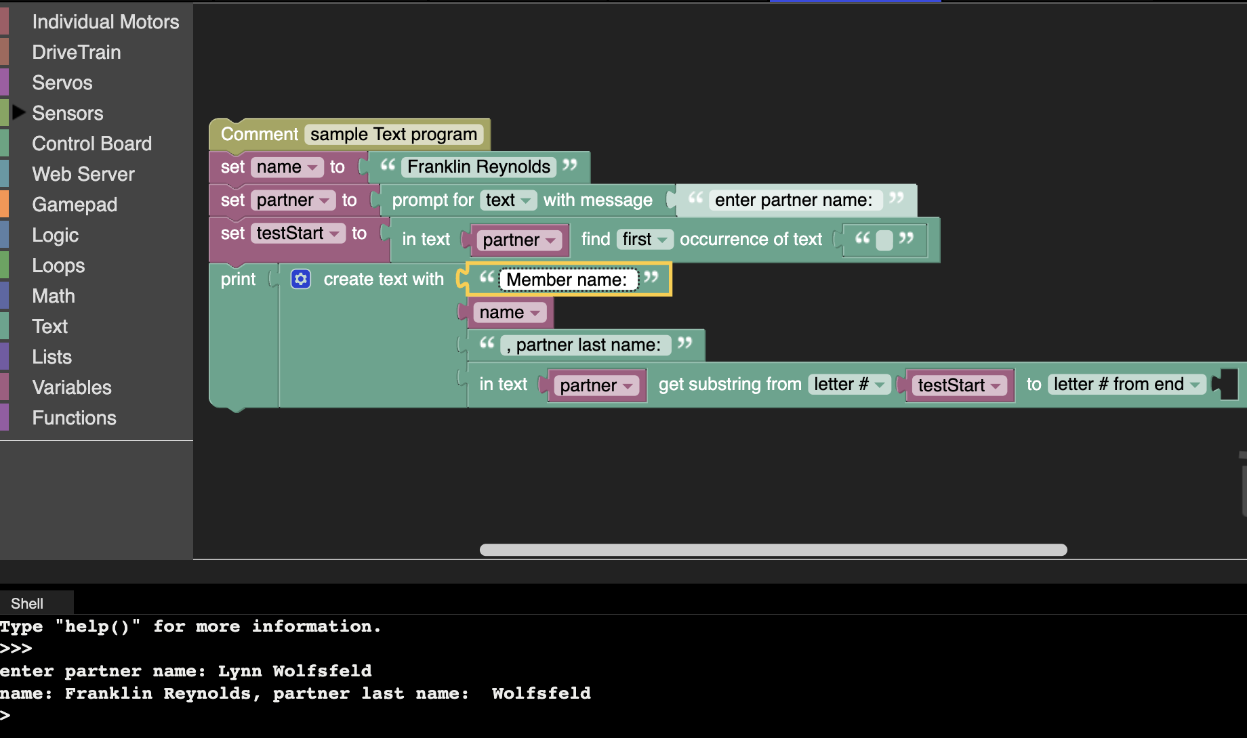Open the prompt for text type dropdown

(x=508, y=200)
